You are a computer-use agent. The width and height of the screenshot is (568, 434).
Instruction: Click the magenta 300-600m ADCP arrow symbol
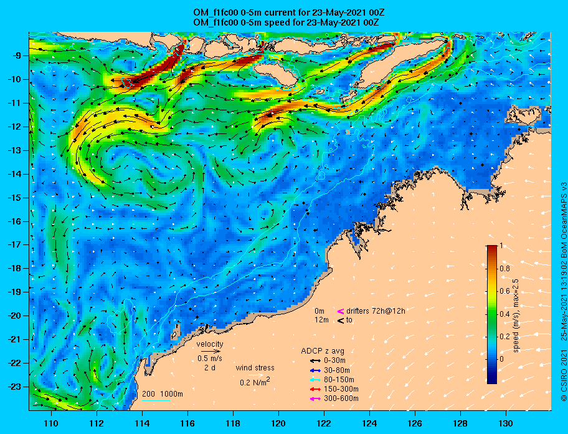(x=315, y=399)
